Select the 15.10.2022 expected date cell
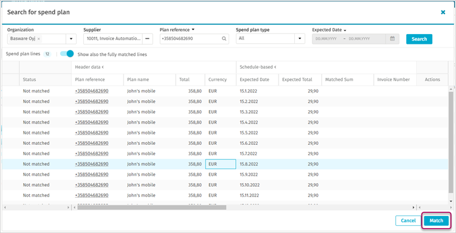Viewport: 456px width, 233px height. pos(257,185)
